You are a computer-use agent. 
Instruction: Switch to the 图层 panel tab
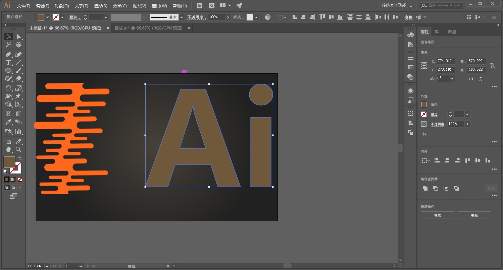452,32
